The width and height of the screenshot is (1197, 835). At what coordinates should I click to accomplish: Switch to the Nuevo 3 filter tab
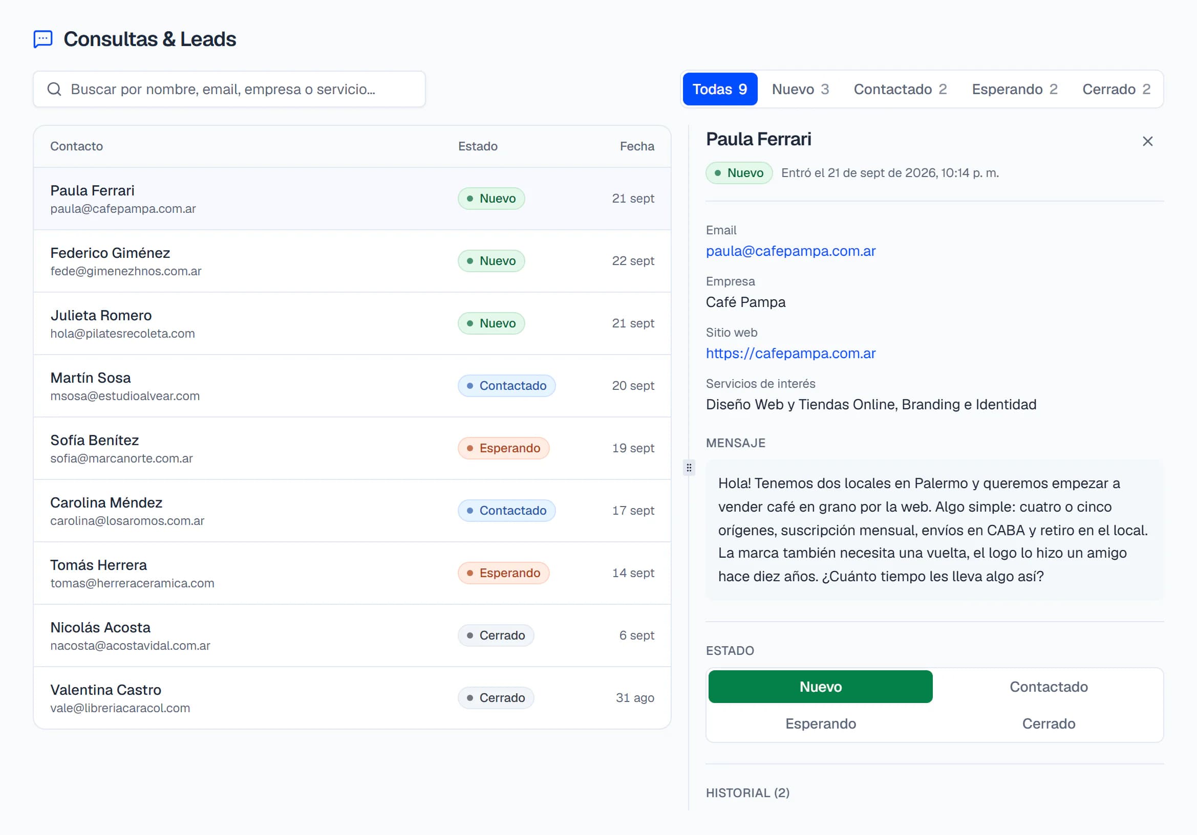coord(800,89)
